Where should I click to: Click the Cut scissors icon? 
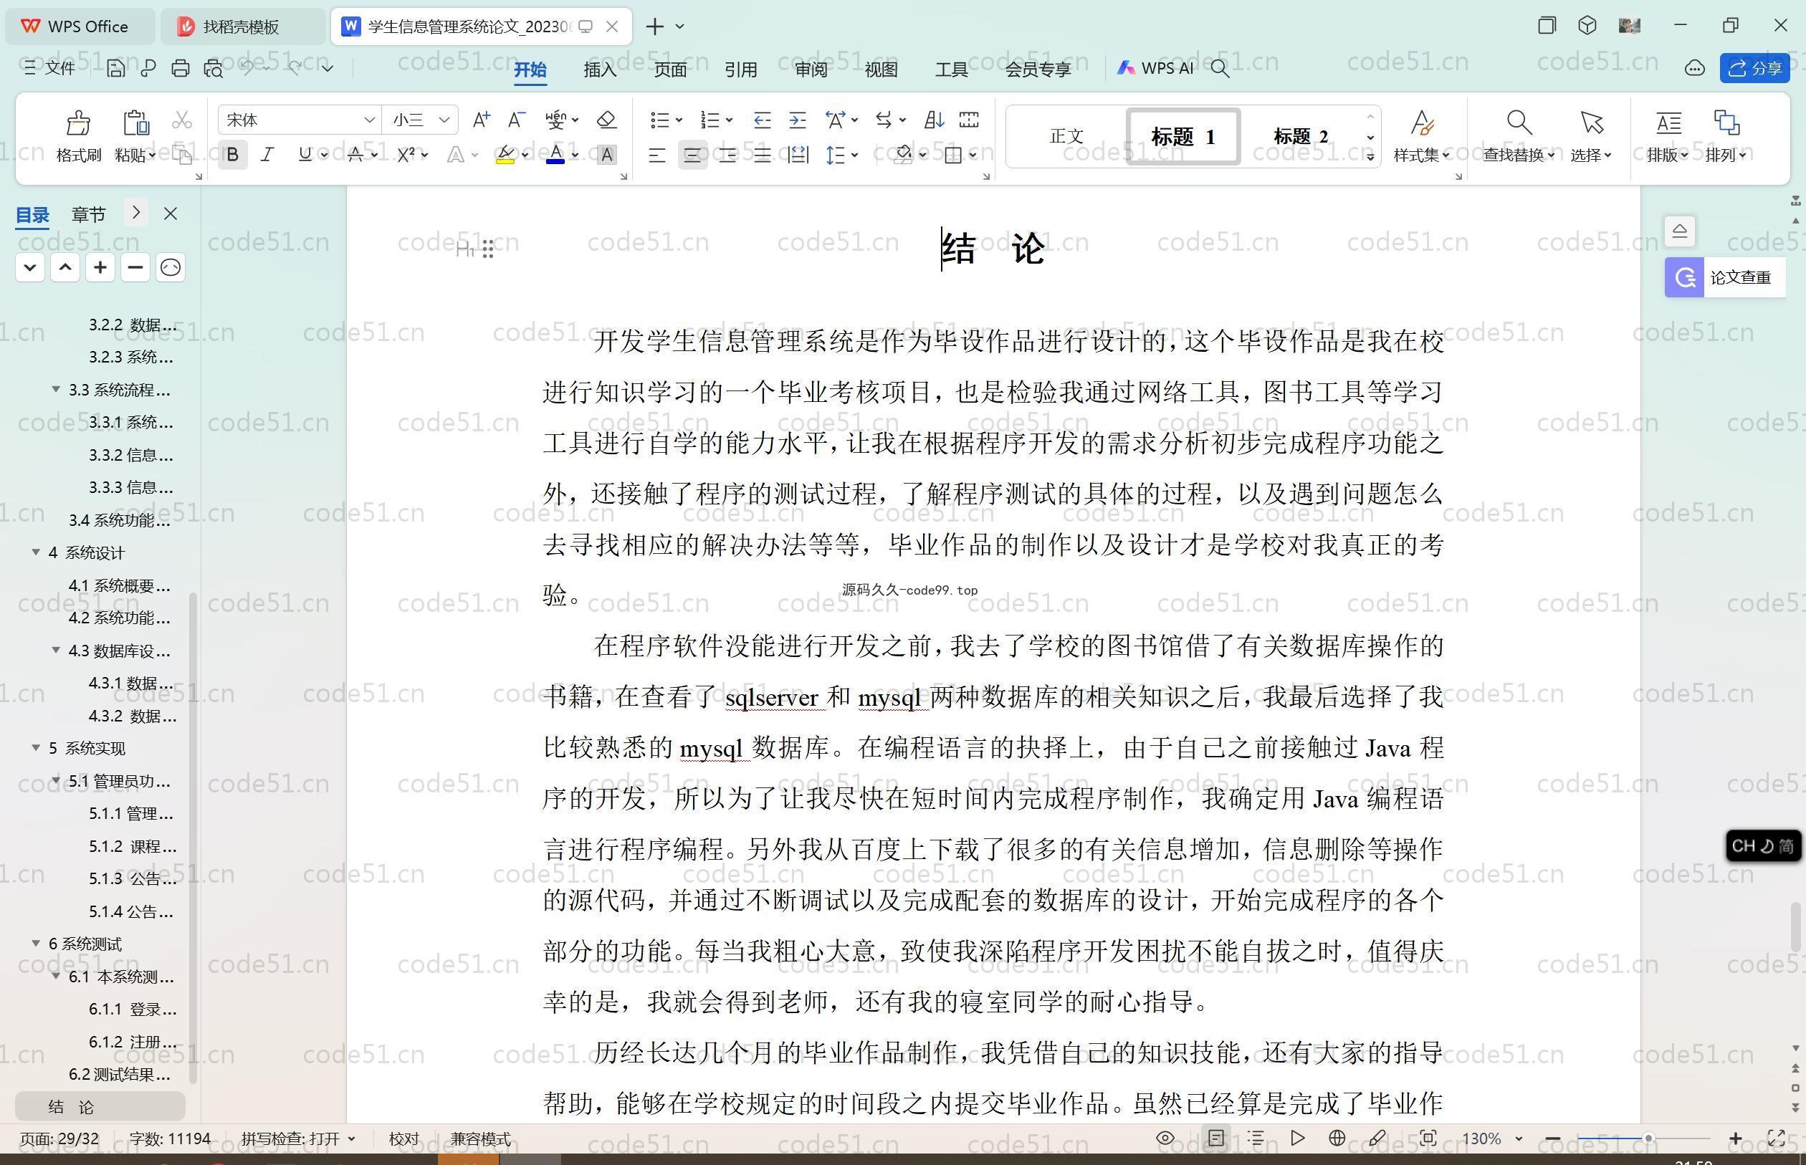pyautogui.click(x=181, y=120)
